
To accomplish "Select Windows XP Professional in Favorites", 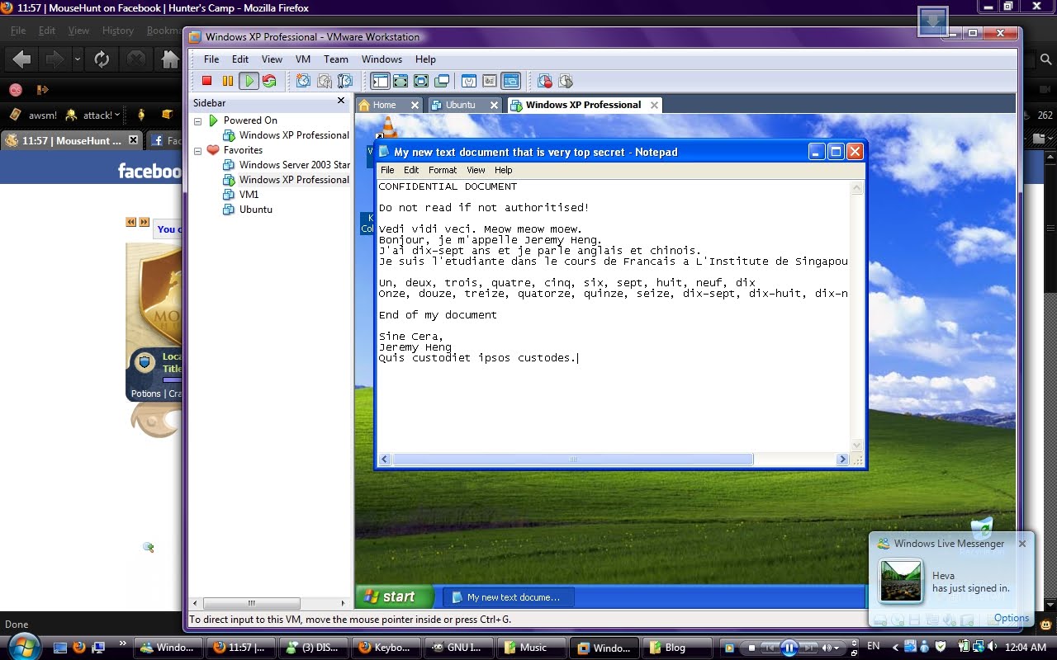I will [x=294, y=180].
